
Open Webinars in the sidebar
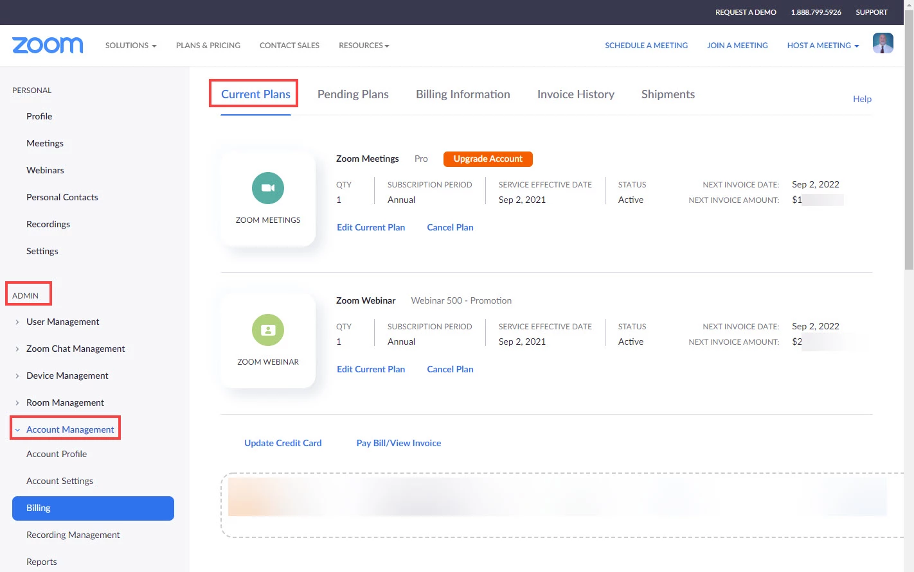45,170
